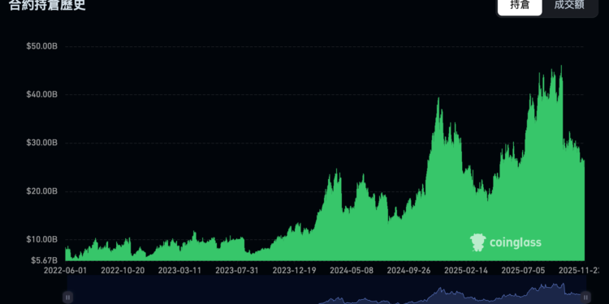The width and height of the screenshot is (609, 304).
Task: Click the 2023-03-11 date label
Action: (x=179, y=270)
